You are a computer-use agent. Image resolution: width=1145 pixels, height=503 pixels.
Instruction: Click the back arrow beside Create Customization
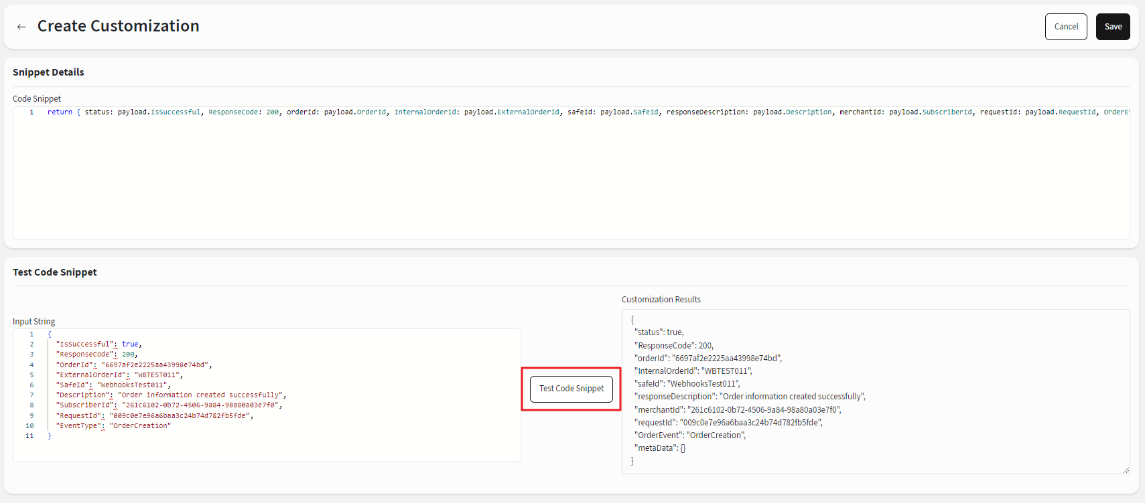pos(21,27)
